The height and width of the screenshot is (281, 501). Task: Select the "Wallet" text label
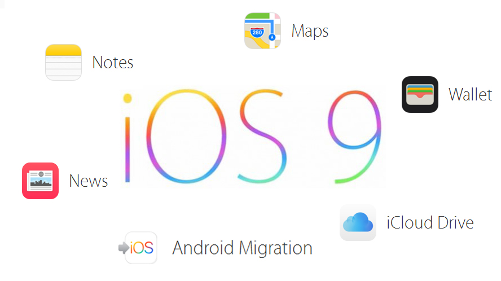[x=471, y=95]
